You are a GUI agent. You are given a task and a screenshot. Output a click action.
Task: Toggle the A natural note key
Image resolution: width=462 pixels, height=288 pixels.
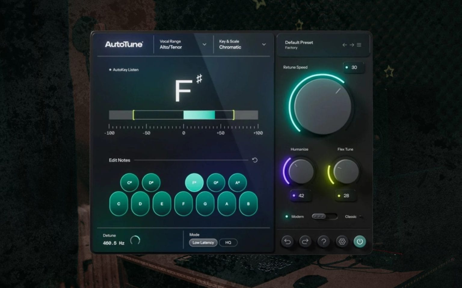point(227,204)
